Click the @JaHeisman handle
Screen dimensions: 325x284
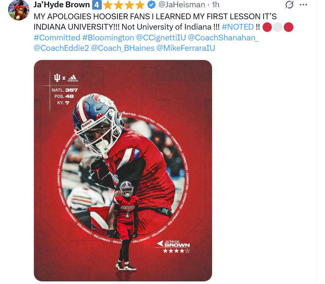click(x=182, y=5)
